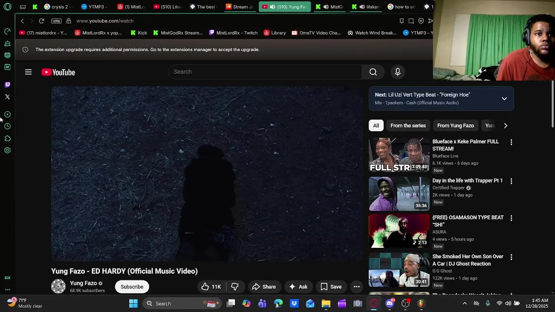Expand the Next mix playlist panel
Viewport: 555px width, 312px height.
(x=504, y=99)
